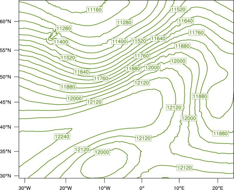
Task: Click the leftmost 11280 contour label
Action: click(x=64, y=28)
